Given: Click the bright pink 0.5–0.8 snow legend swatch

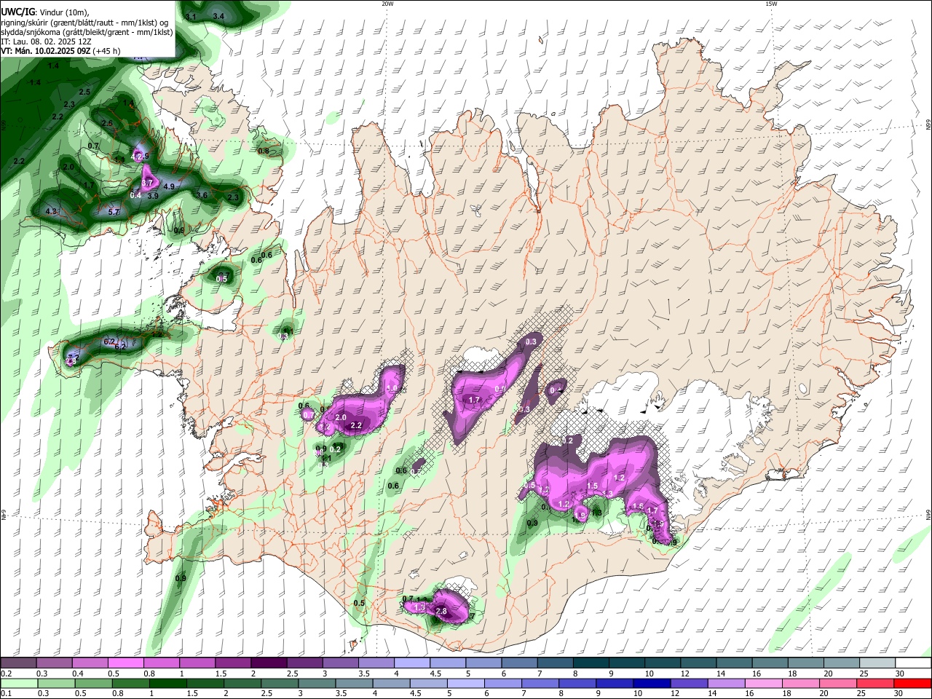Looking at the screenshot, I should 125,663.
